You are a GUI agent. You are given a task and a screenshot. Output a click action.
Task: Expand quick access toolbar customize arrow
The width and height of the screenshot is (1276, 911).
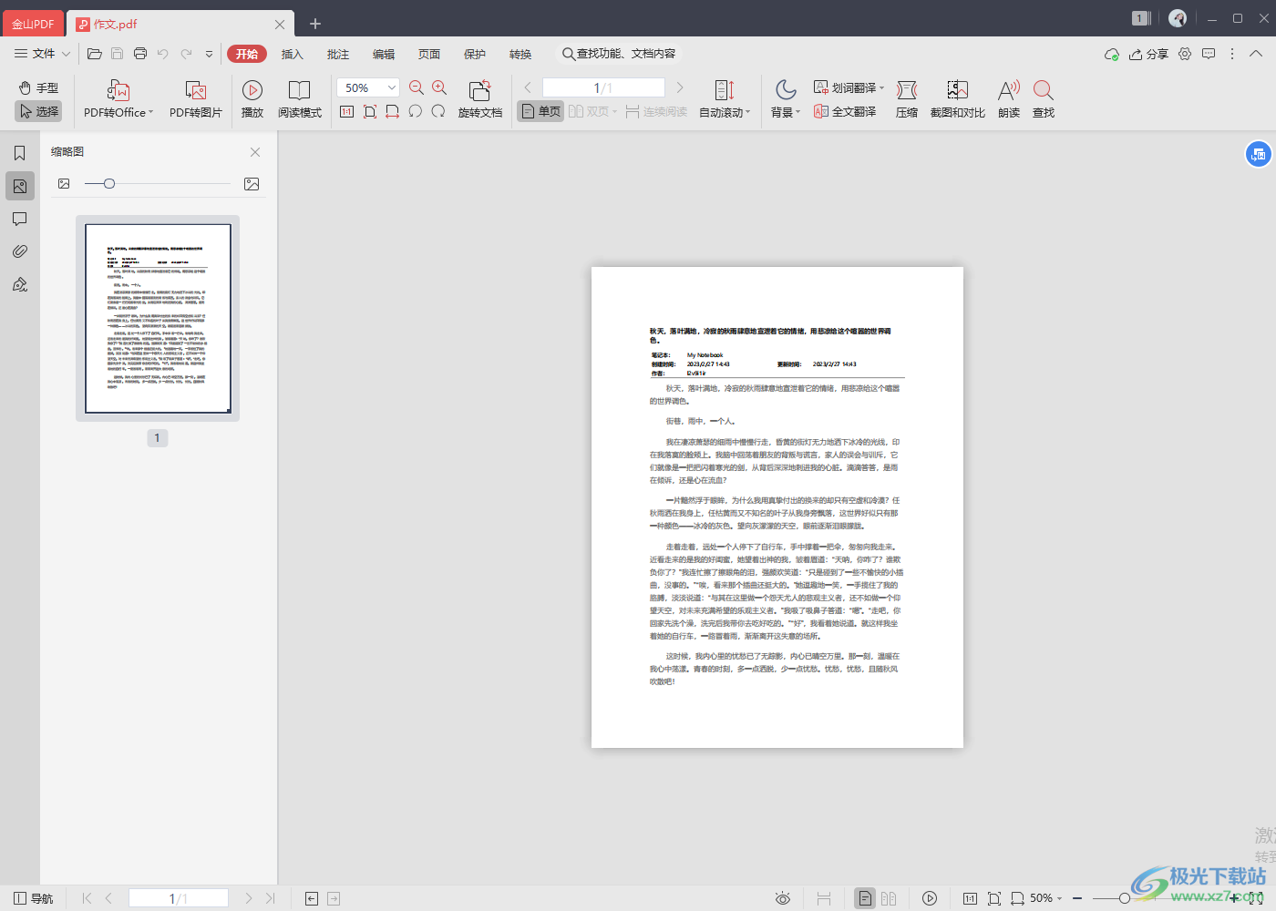tap(209, 54)
